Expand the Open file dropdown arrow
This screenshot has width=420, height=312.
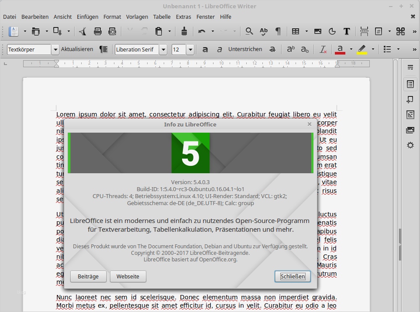point(47,31)
